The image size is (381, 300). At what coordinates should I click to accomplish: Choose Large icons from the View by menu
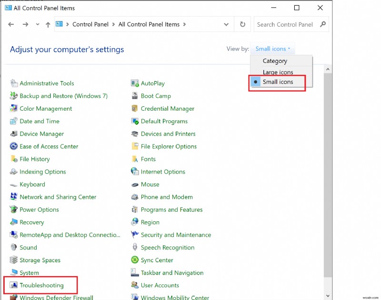(x=278, y=72)
